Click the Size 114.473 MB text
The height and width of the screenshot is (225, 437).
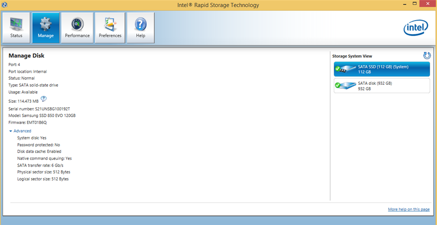[x=24, y=101]
